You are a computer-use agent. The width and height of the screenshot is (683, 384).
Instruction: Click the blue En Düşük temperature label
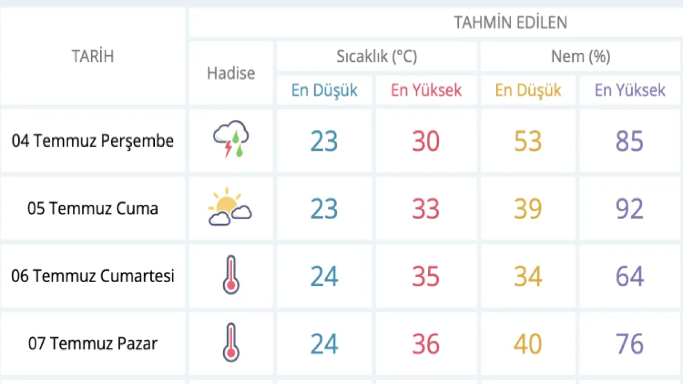[x=324, y=90]
